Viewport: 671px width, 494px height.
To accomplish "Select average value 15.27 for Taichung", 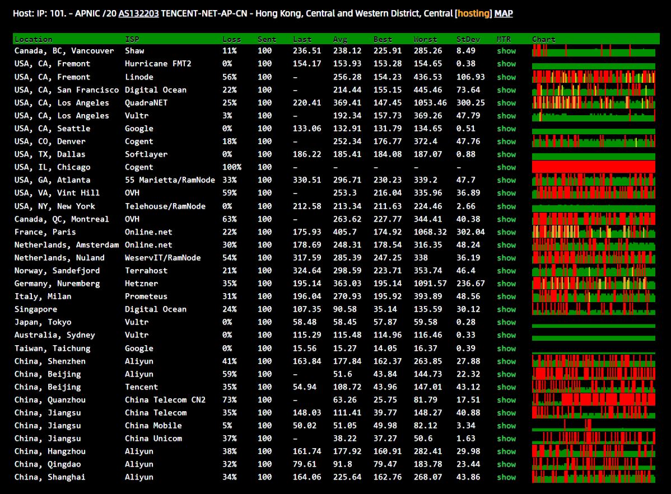I will tap(345, 349).
